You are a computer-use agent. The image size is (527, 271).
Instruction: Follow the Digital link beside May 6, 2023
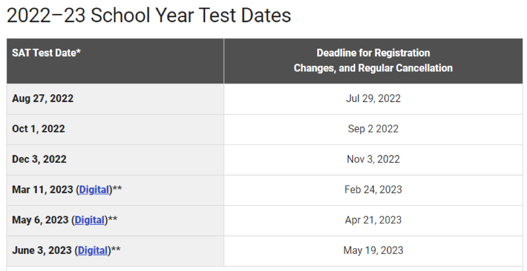90,220
